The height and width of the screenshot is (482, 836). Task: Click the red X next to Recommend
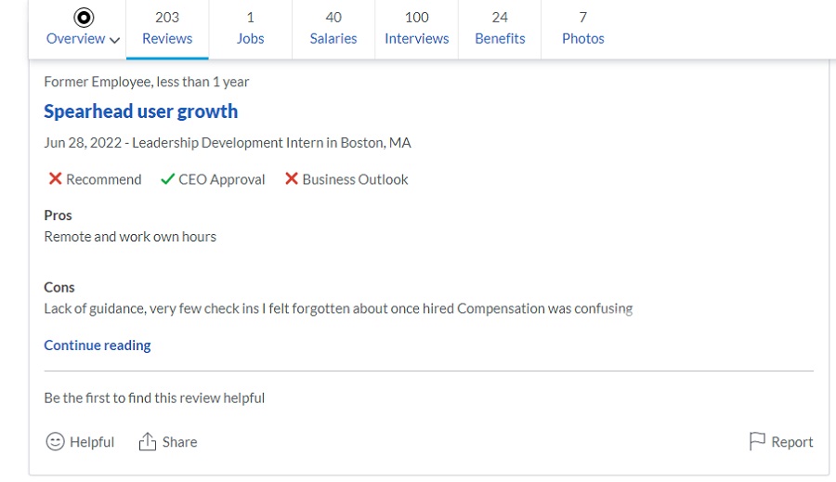point(55,178)
